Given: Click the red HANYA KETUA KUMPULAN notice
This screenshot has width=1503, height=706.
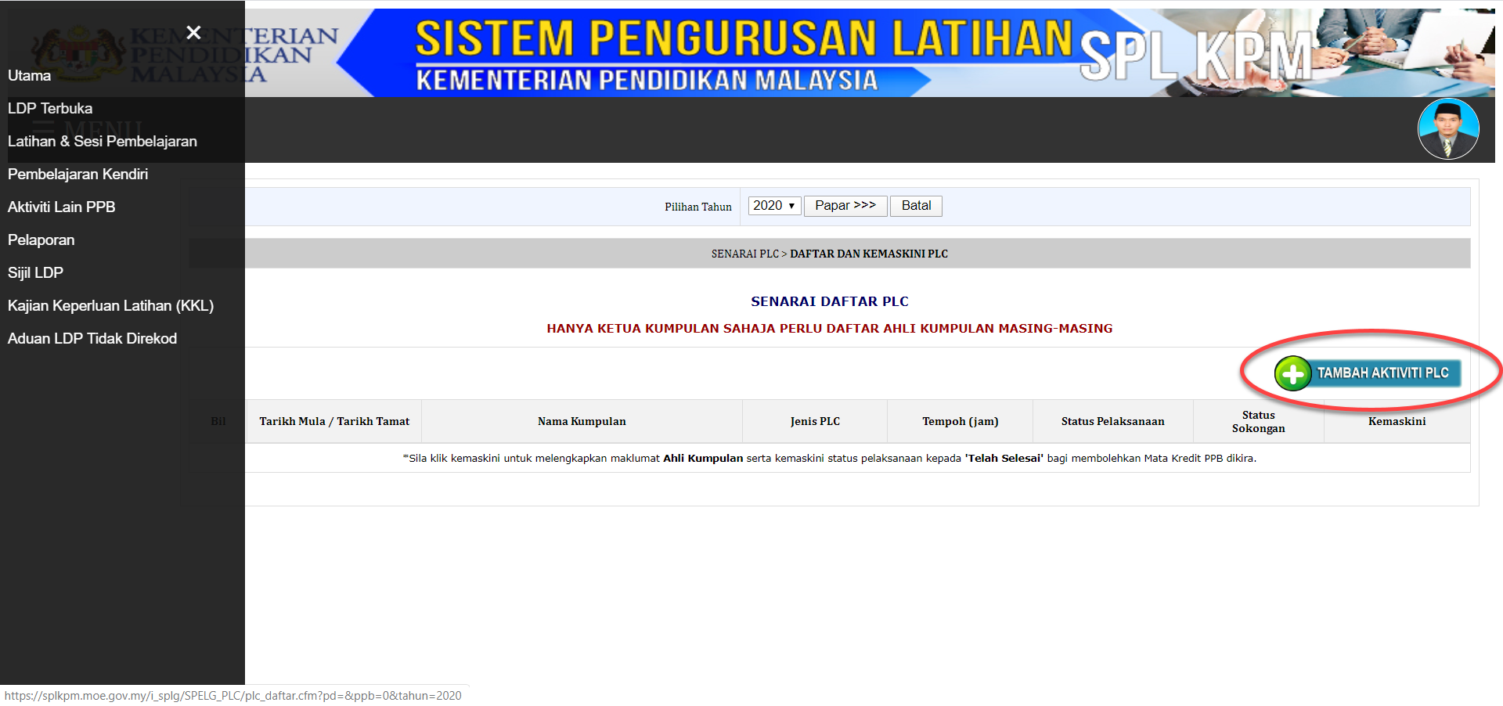Looking at the screenshot, I should coord(830,329).
